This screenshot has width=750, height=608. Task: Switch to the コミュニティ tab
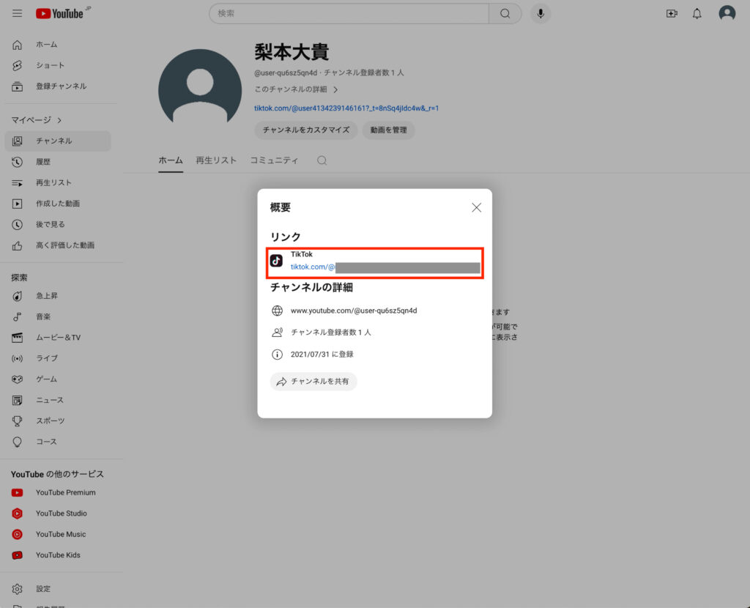coord(274,160)
